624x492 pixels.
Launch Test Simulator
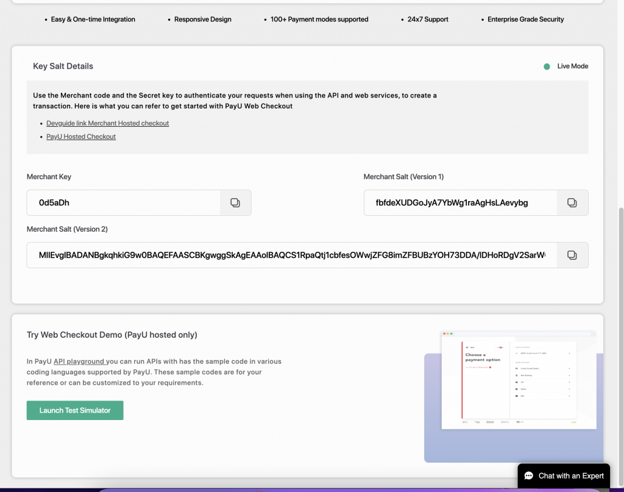tap(75, 410)
